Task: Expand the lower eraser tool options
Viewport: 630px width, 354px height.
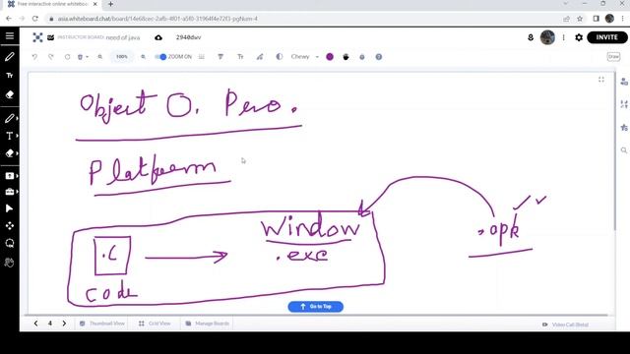Action: 17,153
